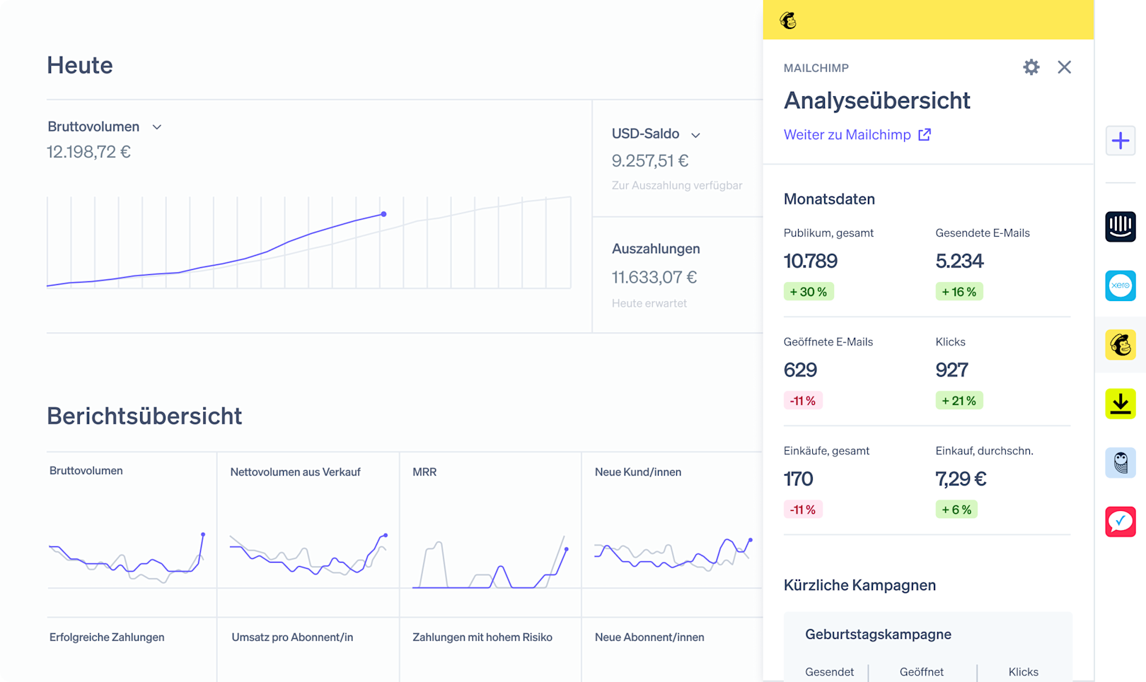Image resolution: width=1146 pixels, height=682 pixels.
Task: Click the Klicks value 927
Action: click(x=951, y=370)
